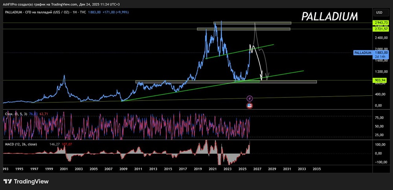The width and height of the screenshot is (393, 190).
Task: Click the TVC source label in legend
Action: point(83,12)
